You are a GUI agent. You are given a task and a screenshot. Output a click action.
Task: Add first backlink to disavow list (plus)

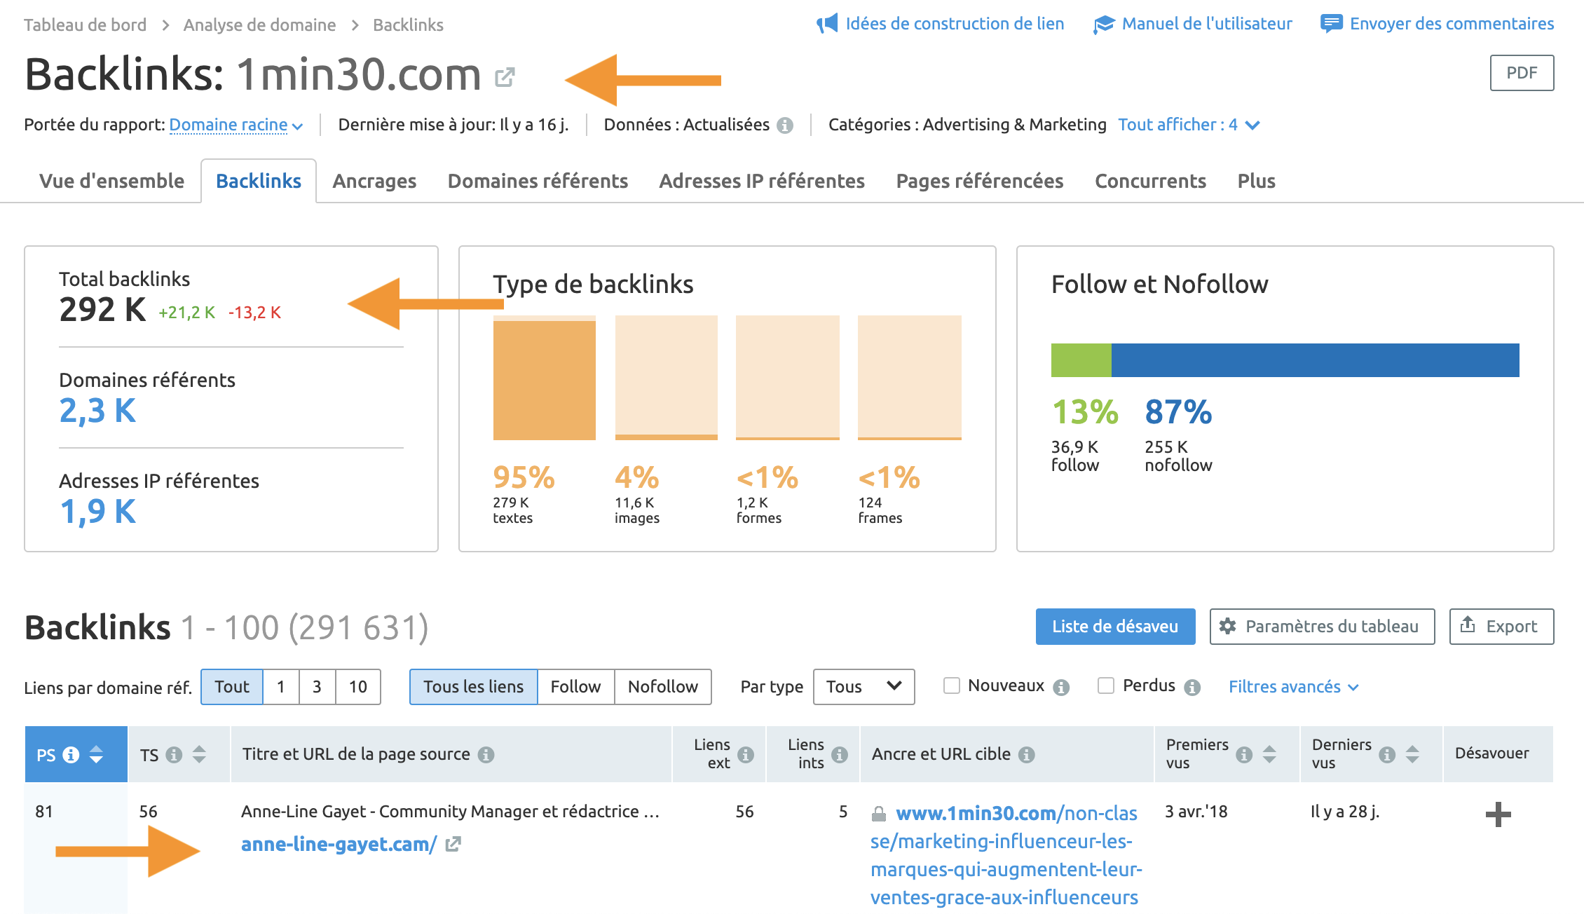tap(1498, 814)
